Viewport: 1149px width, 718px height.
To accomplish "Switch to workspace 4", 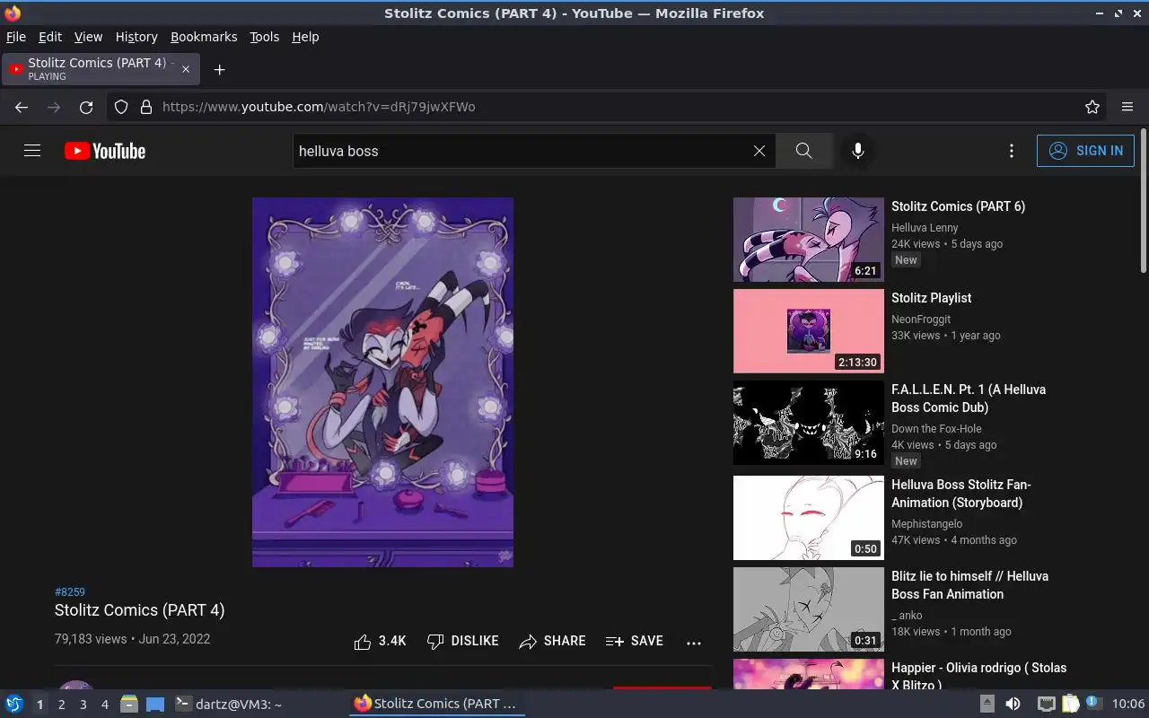I will [x=104, y=705].
